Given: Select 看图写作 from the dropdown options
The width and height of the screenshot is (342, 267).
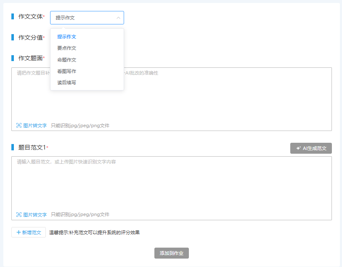Looking at the screenshot, I should 67,71.
